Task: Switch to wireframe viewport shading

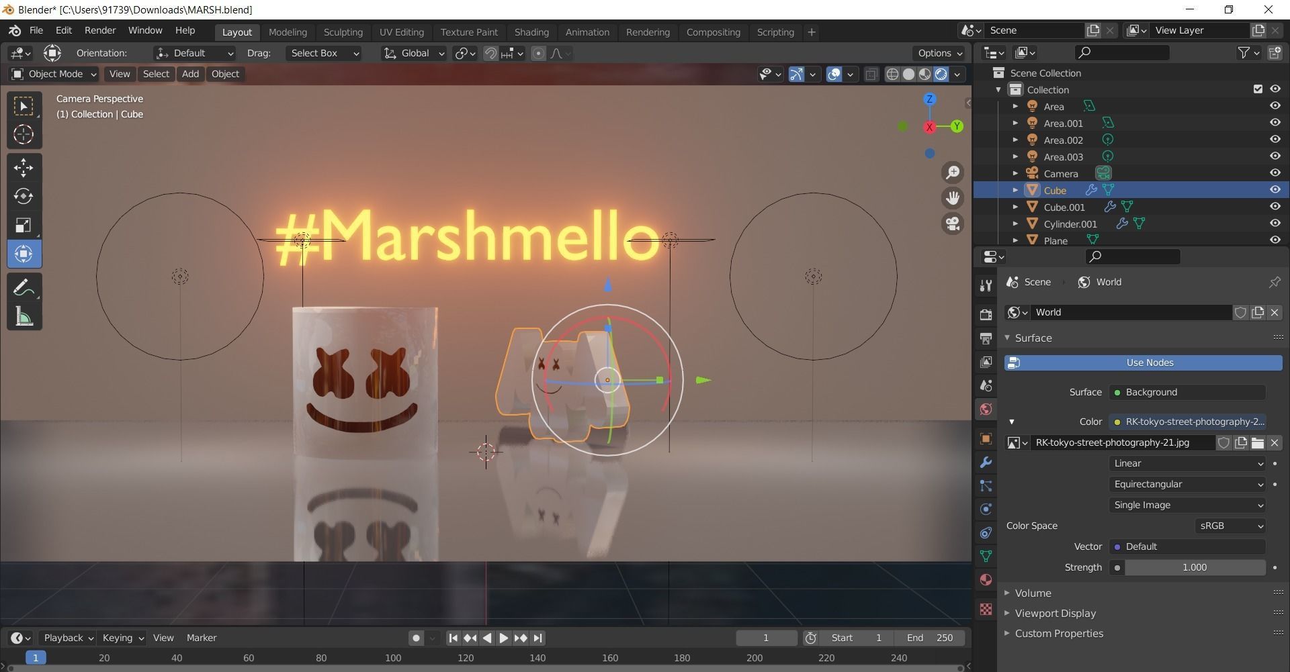Action: (892, 74)
